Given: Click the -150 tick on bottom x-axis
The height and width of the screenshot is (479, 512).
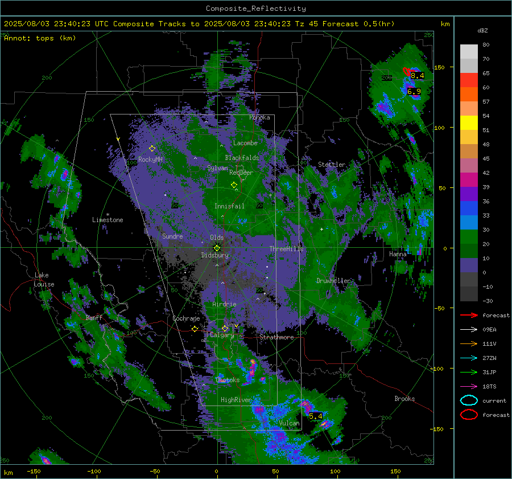Looking at the screenshot, I should pos(34,471).
